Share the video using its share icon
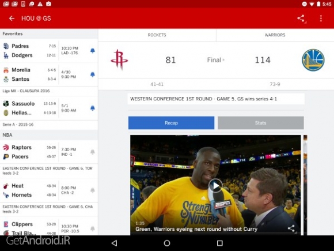334x251 pixels. (291, 228)
